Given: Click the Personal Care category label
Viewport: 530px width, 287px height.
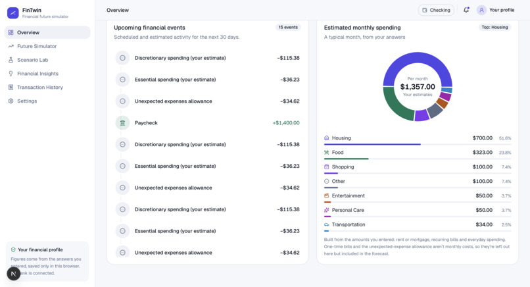Looking at the screenshot, I should click(x=348, y=210).
